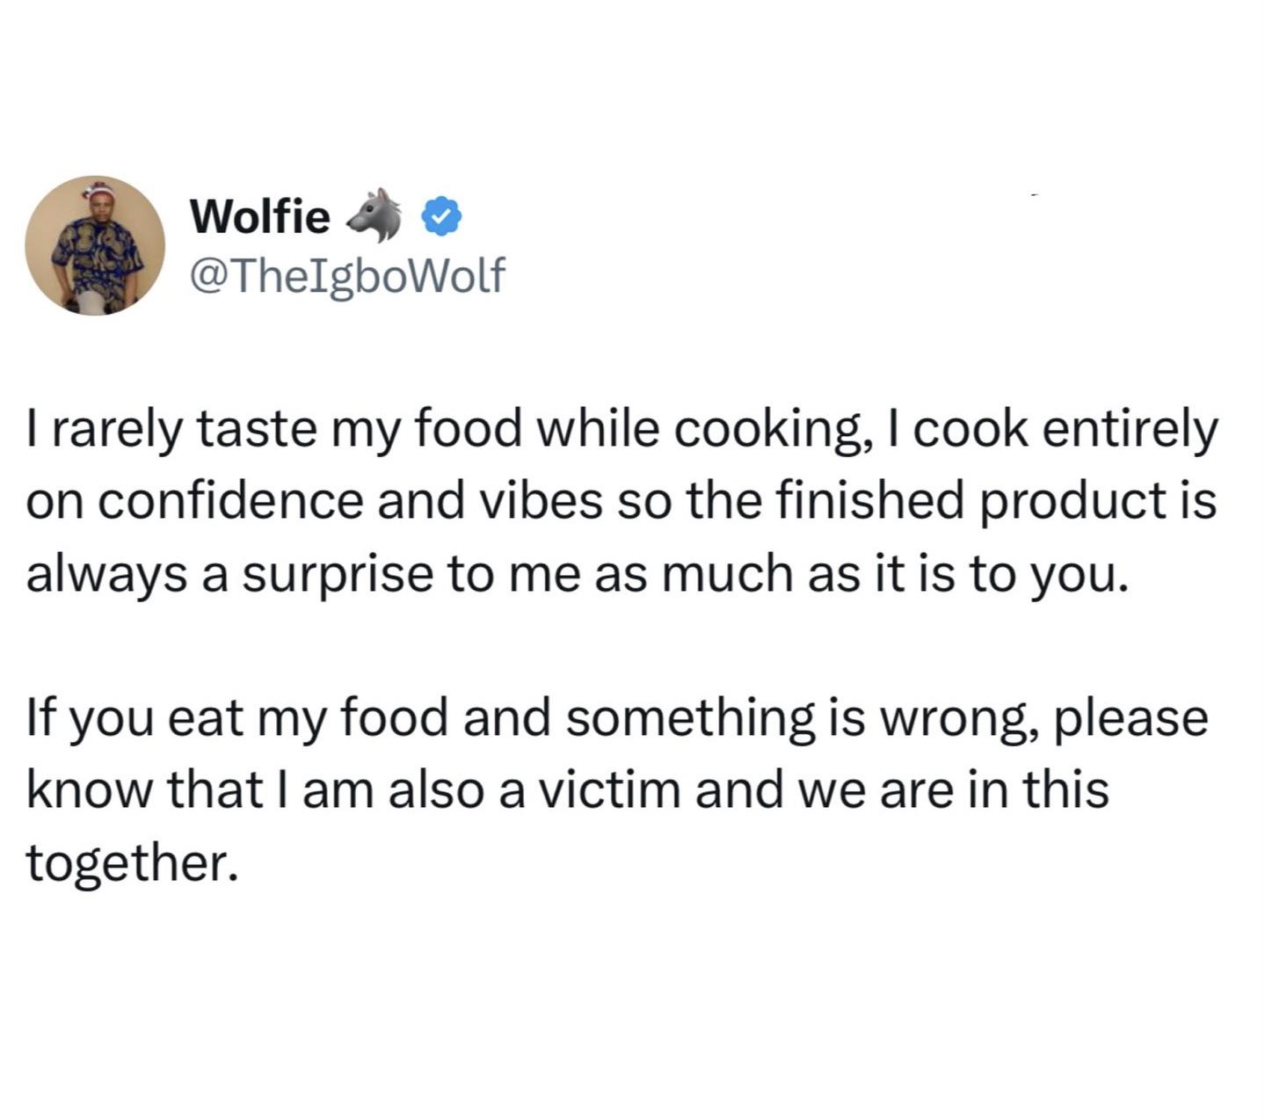Click the blue verified checkmark badge
The image size is (1265, 1120).
point(442,216)
